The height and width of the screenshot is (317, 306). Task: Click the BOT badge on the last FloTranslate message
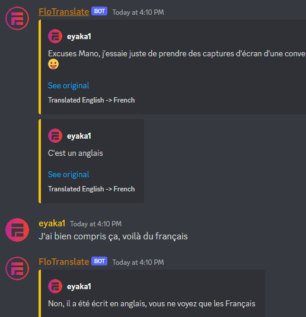tap(99, 261)
